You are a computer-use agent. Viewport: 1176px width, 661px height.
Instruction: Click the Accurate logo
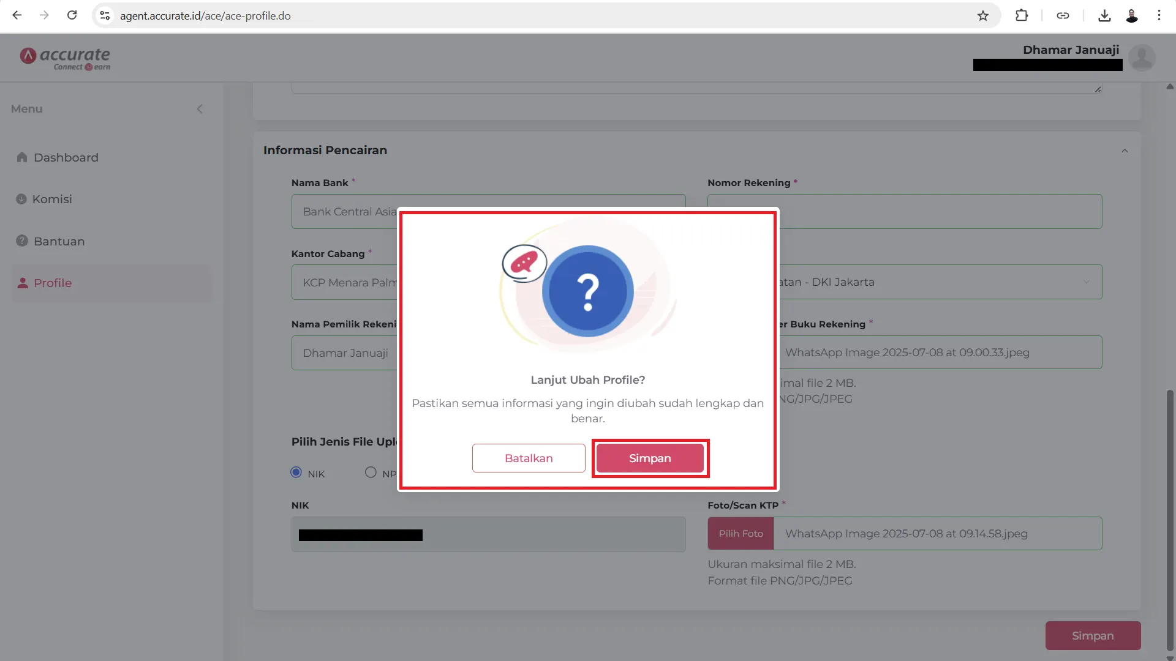pos(65,58)
